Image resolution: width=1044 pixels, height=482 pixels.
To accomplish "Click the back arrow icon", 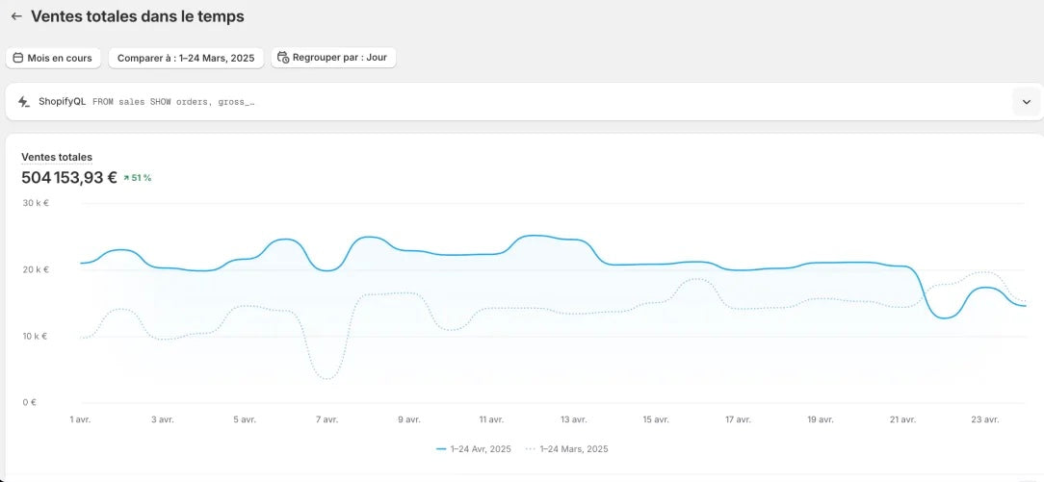I will pos(16,16).
